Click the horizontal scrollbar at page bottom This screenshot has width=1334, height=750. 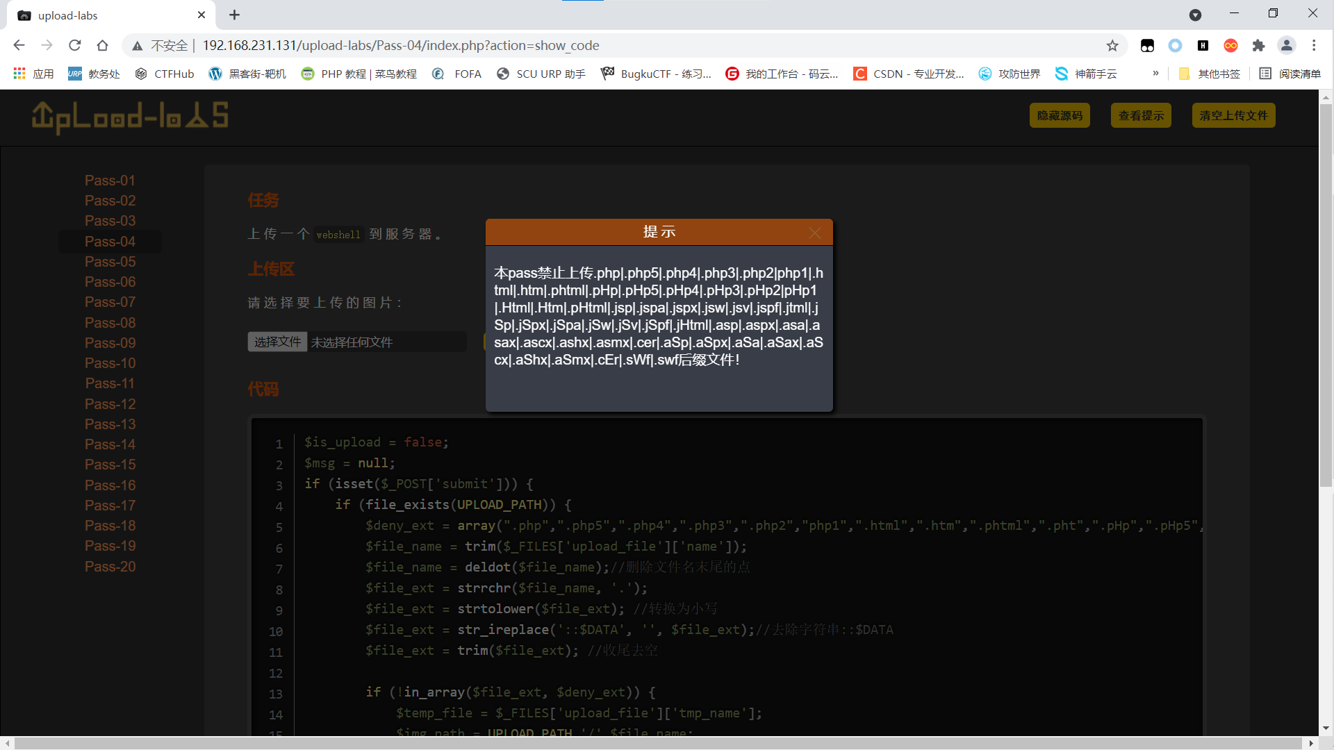(657, 743)
